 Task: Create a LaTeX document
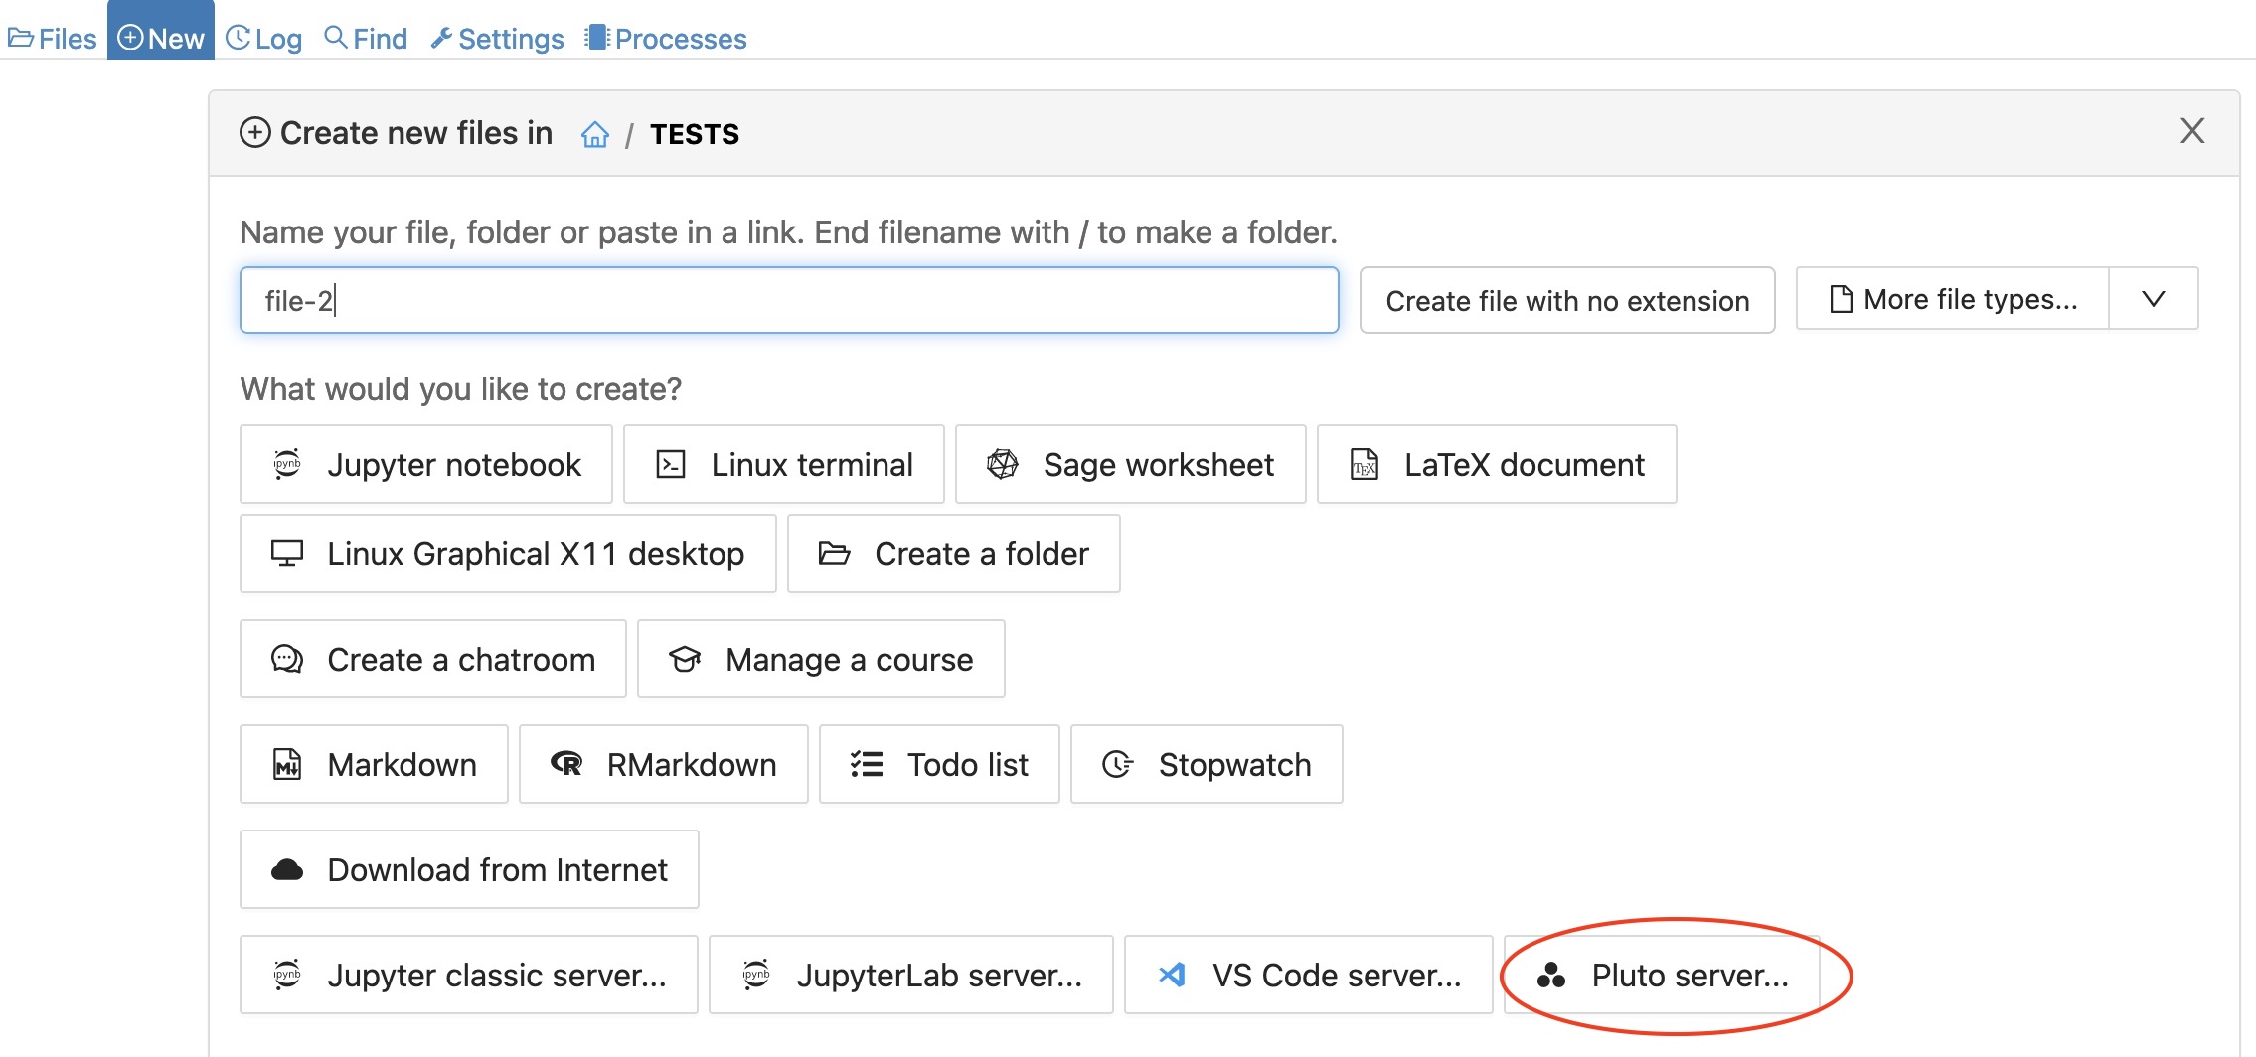coord(1496,464)
